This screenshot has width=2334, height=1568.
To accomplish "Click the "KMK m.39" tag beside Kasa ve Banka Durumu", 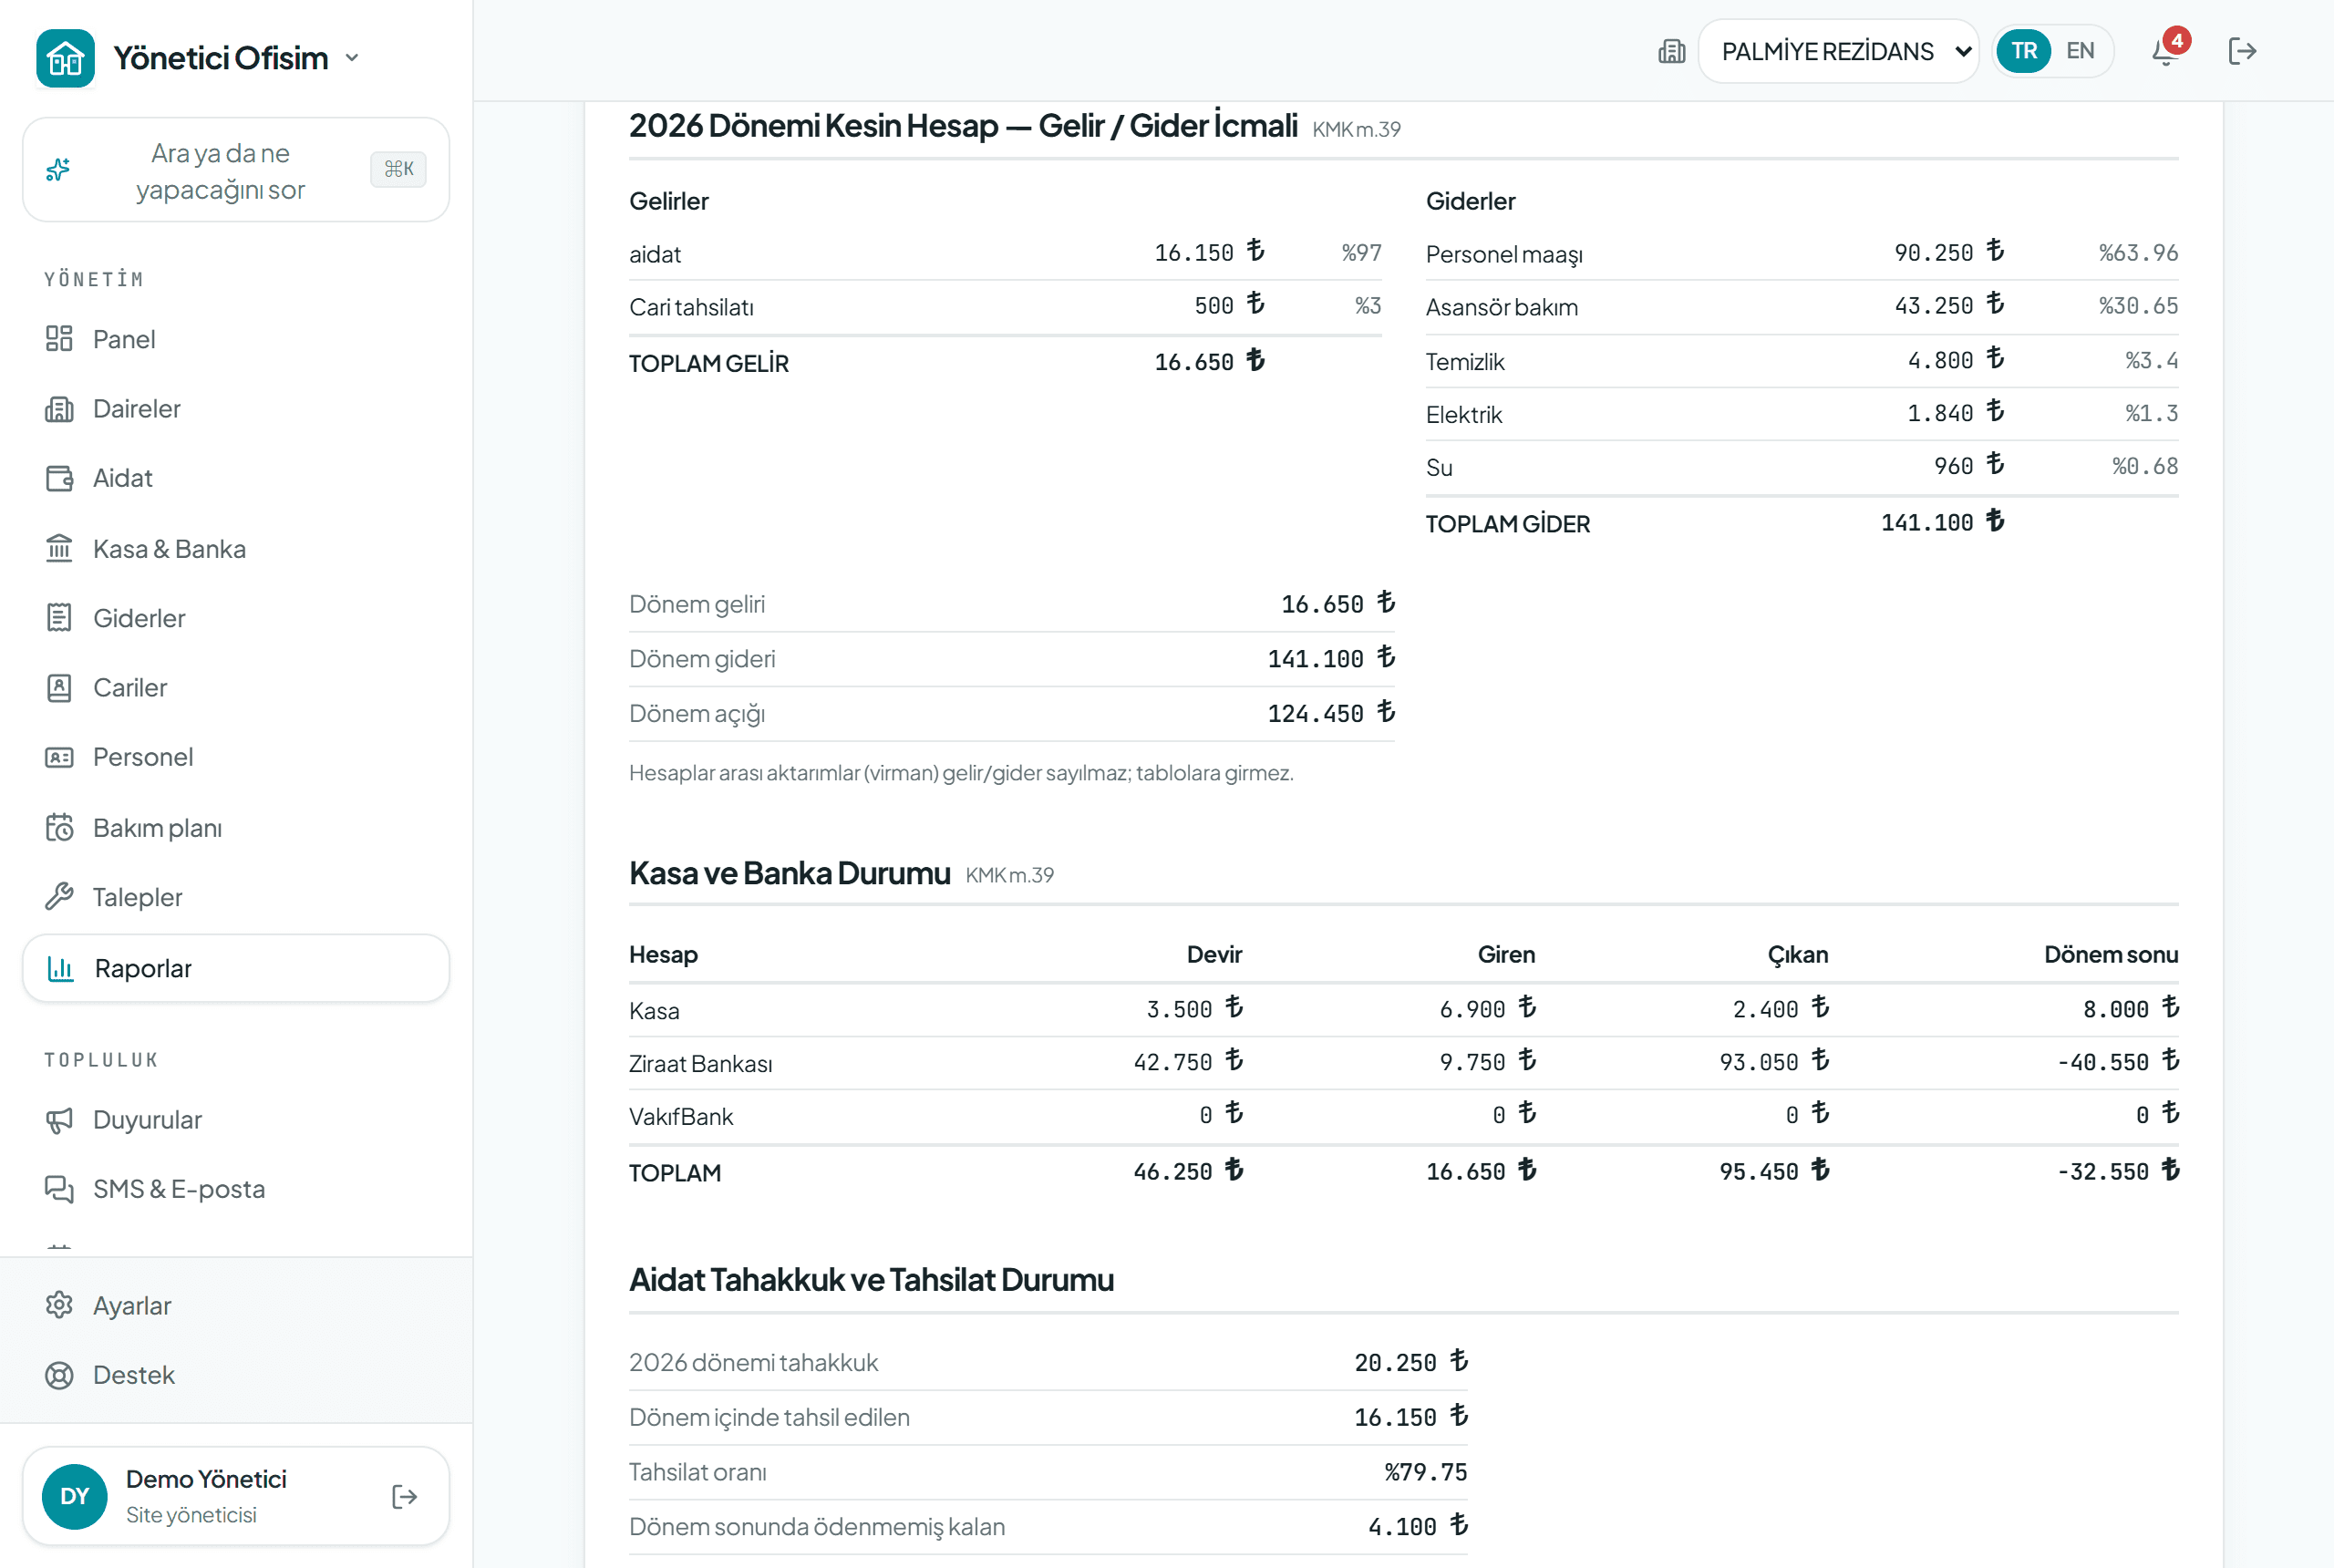I will pos(1009,876).
